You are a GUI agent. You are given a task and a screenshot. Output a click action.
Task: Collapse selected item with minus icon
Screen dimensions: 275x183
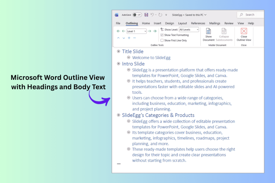pos(135,38)
